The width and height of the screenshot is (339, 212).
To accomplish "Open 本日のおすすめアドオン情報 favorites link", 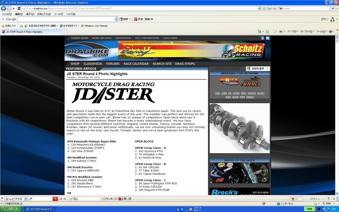I will tap(41, 26).
